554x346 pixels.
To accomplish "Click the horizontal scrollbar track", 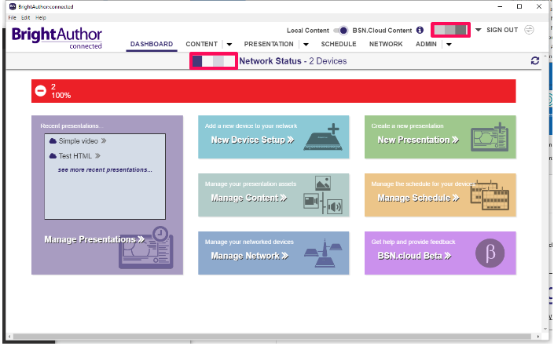I will coord(272,336).
